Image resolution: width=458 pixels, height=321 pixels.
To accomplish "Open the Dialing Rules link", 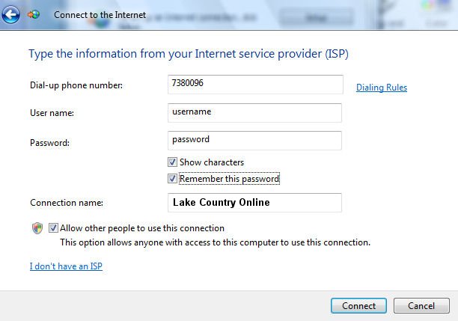I will coord(382,88).
